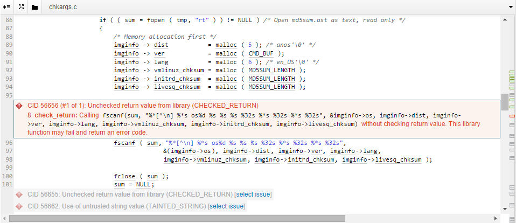Click the vertical scrollbar down arrow
Image resolution: width=516 pixels, height=223 pixels.
click(505, 208)
